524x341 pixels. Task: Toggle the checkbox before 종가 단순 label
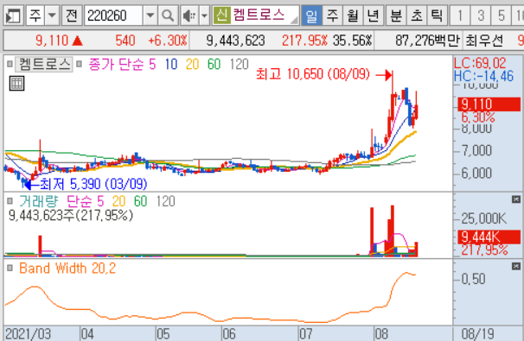tap(80, 64)
